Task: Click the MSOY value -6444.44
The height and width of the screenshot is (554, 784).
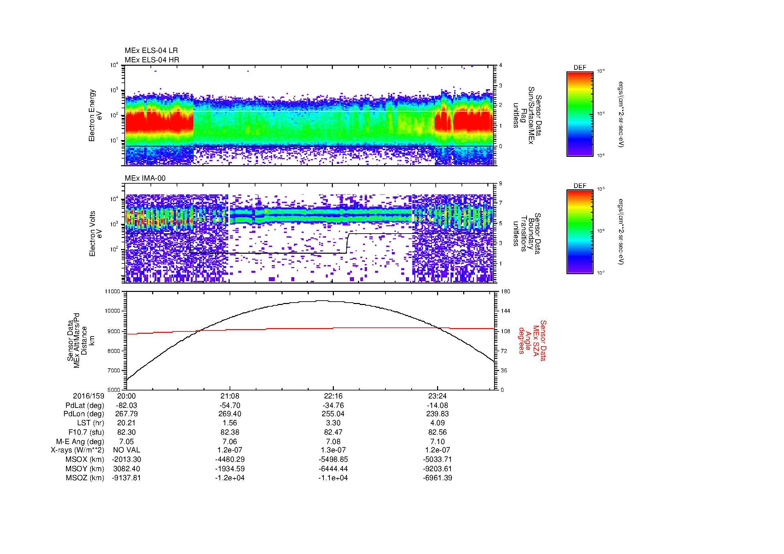Action: click(334, 469)
